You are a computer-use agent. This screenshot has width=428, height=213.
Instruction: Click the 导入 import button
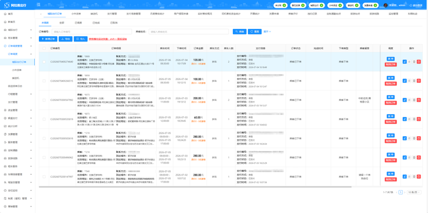(81, 39)
